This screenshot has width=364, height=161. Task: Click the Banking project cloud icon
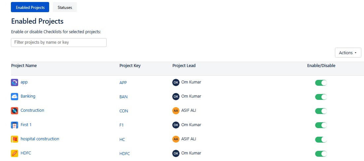click(x=15, y=97)
